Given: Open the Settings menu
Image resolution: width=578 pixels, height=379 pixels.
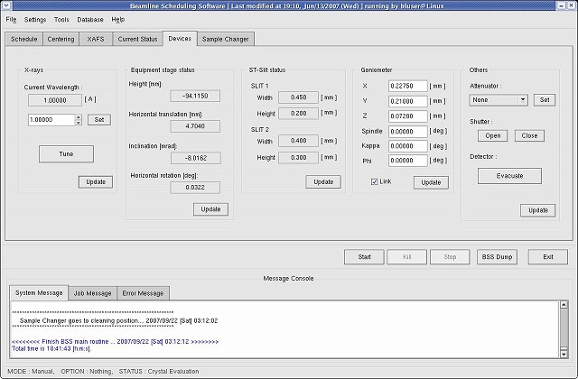Looking at the screenshot, I should [x=35, y=20].
